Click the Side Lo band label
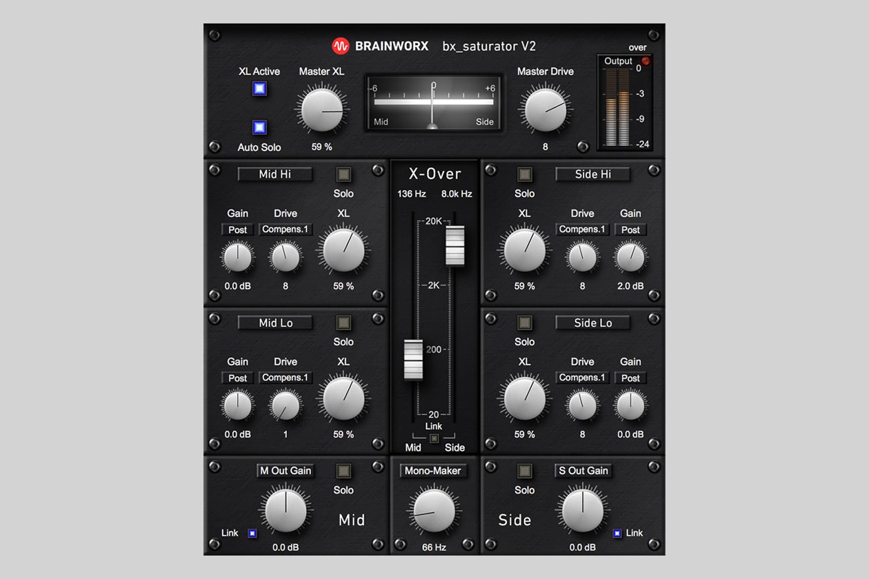The height and width of the screenshot is (579, 869). [593, 323]
